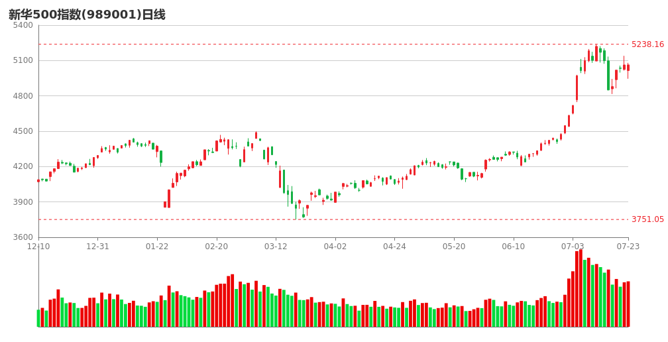Pick the 01-22 date marker
The width and height of the screenshot is (668, 342).
(157, 247)
